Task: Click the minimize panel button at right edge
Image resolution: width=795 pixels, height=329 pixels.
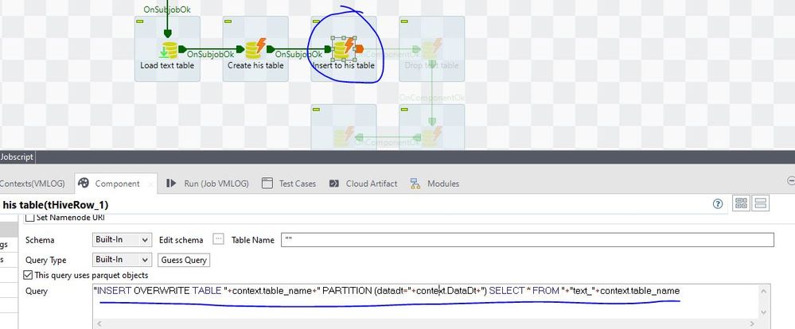Action: coord(790,180)
